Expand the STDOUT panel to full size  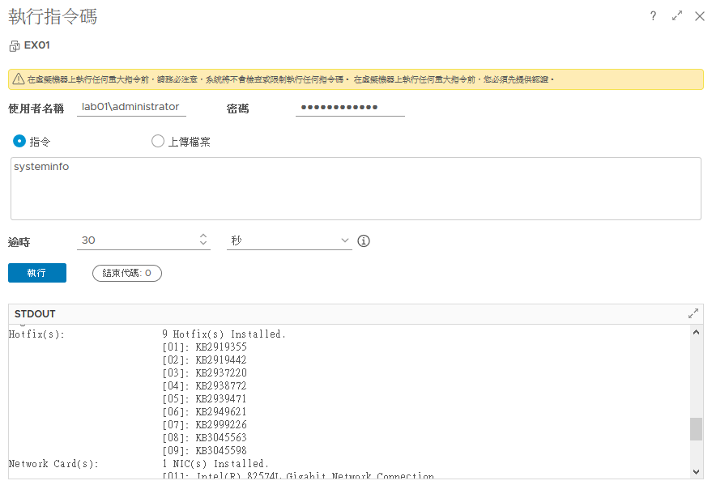click(693, 313)
